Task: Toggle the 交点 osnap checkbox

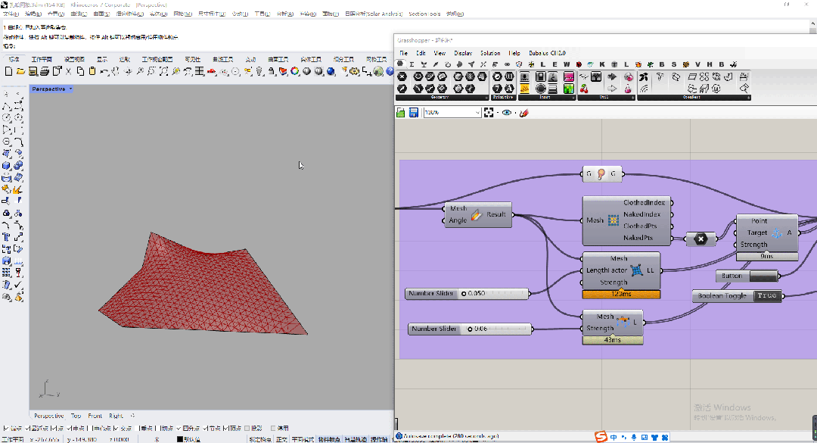Action: [116, 429]
